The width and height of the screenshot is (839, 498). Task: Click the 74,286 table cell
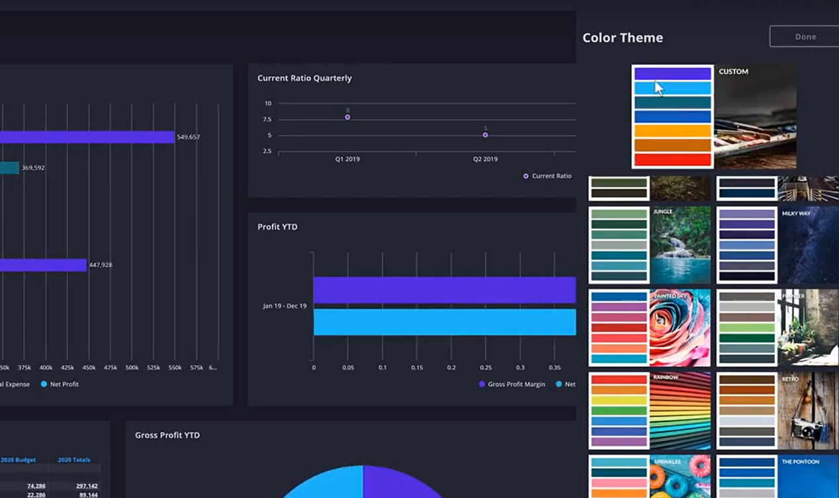[36, 486]
